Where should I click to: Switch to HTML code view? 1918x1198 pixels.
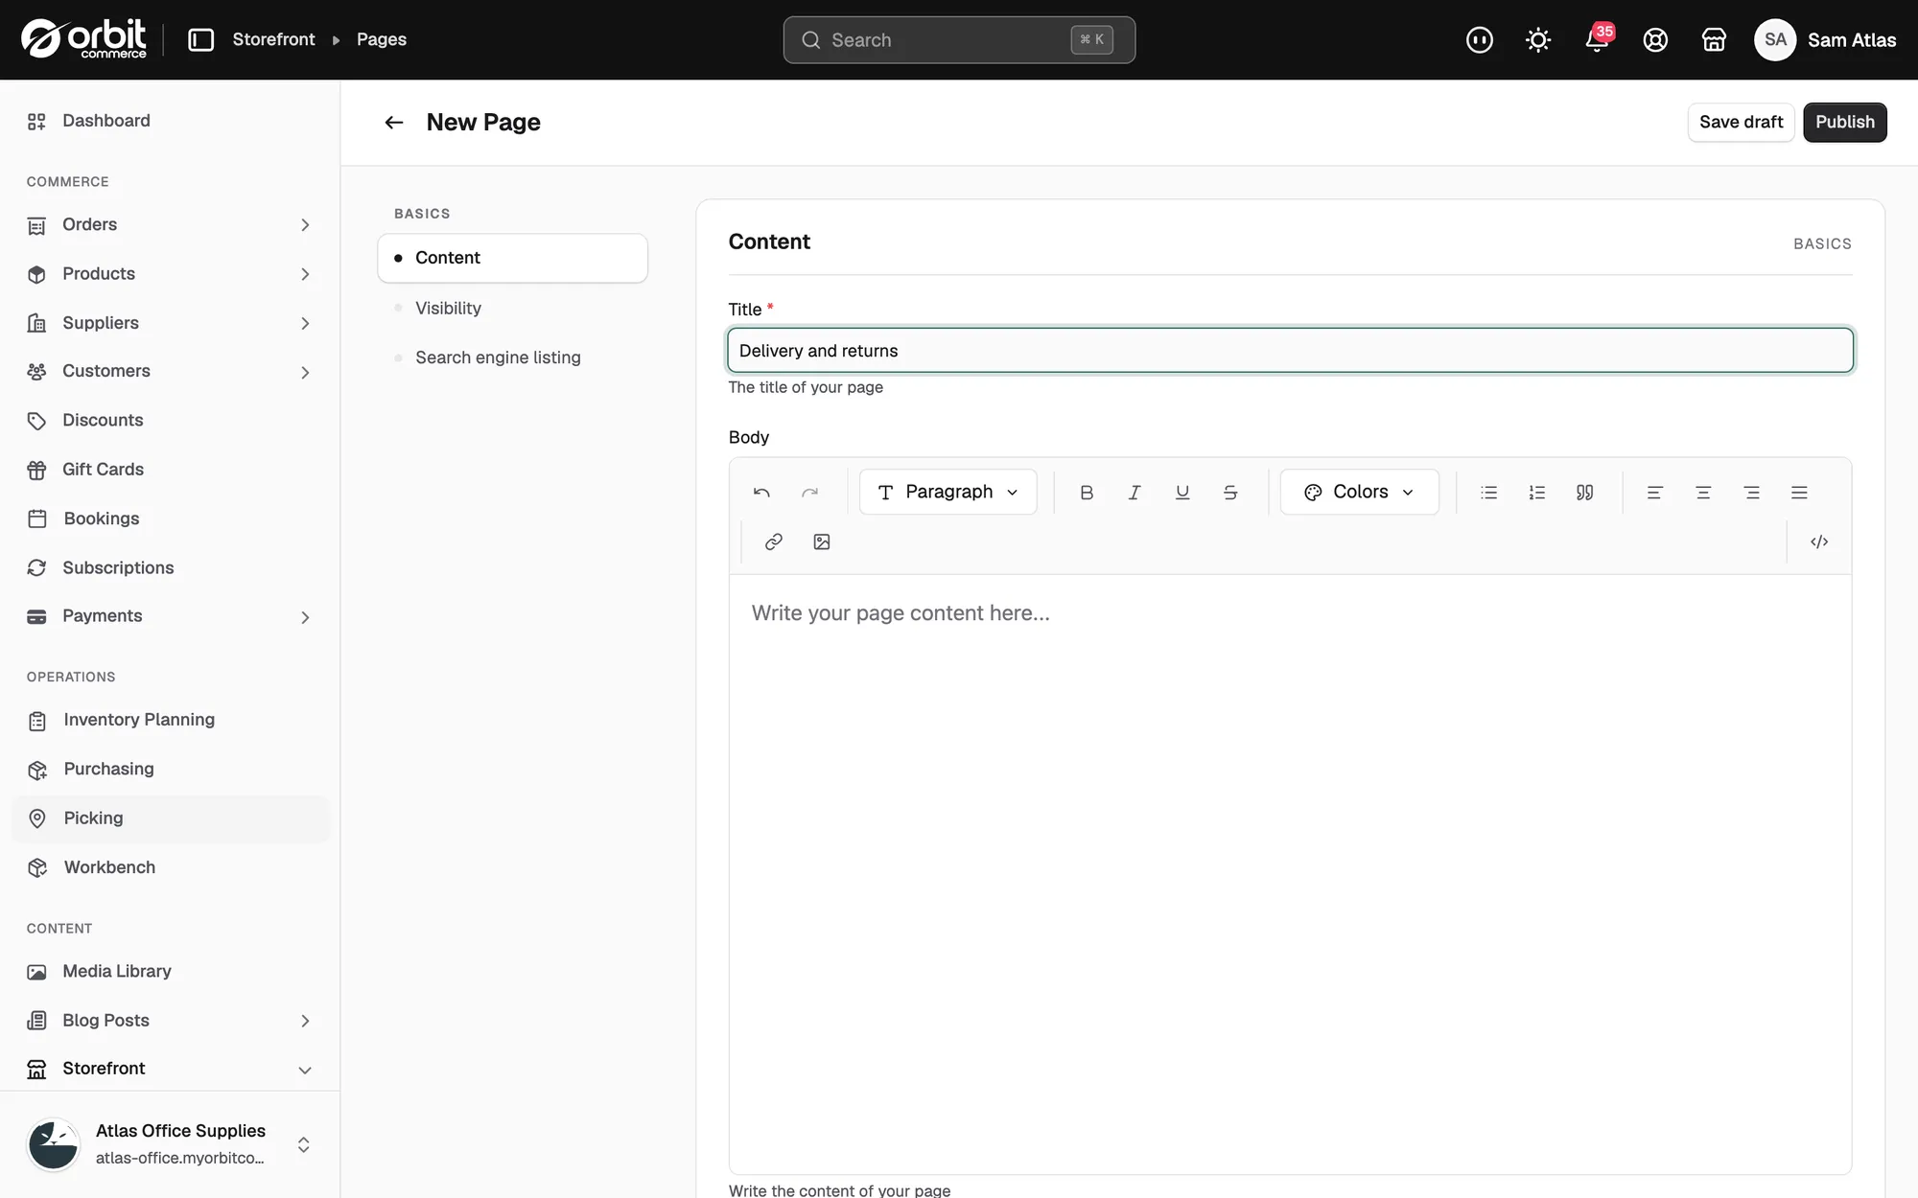pos(1819,541)
